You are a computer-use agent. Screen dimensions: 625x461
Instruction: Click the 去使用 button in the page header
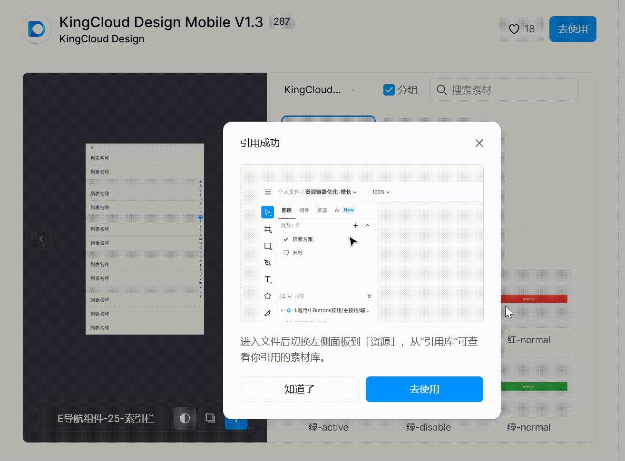point(573,29)
